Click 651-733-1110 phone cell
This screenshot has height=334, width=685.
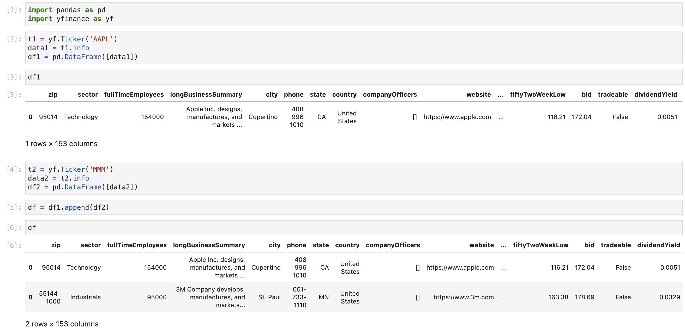[x=299, y=297]
